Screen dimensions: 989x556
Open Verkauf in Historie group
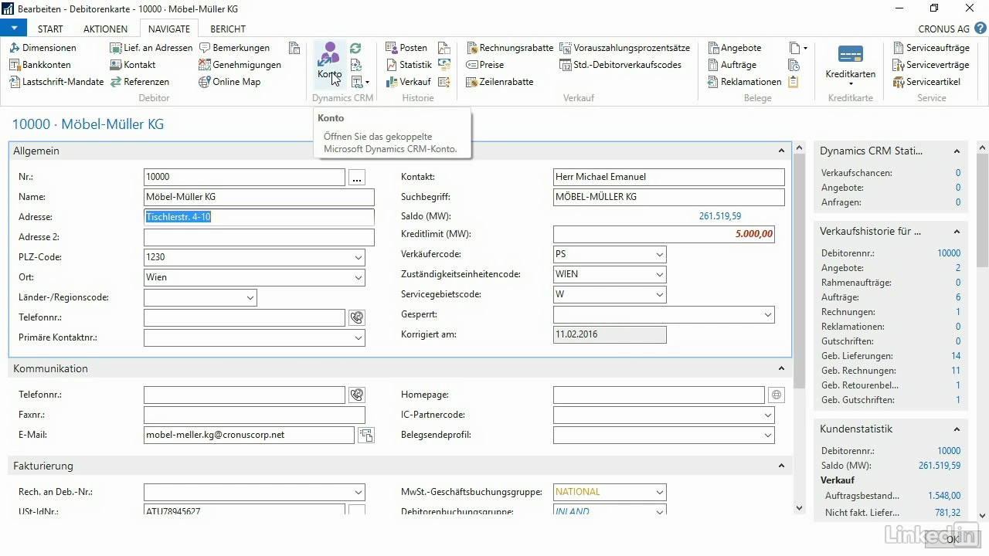[408, 82]
